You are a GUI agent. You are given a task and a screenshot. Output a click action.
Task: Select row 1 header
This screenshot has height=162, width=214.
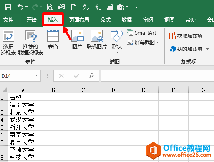tap(4, 97)
